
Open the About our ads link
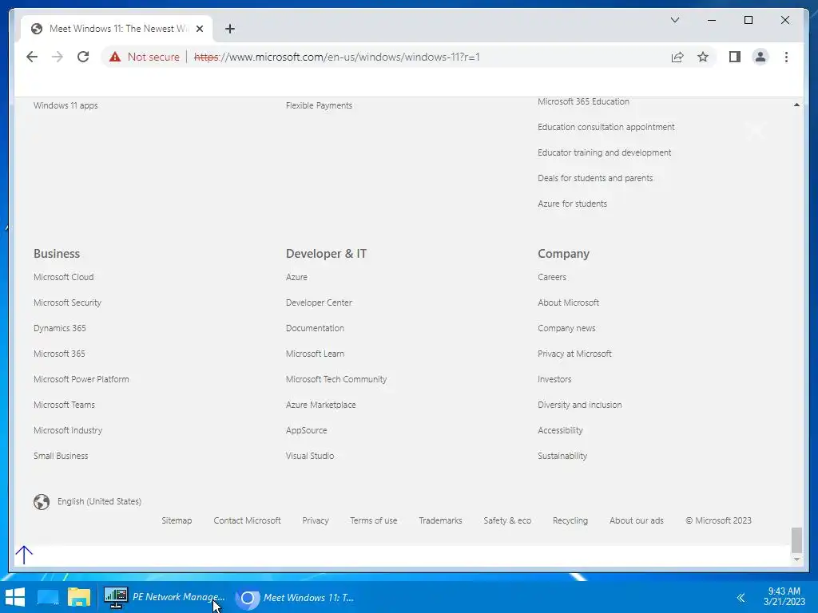(637, 520)
